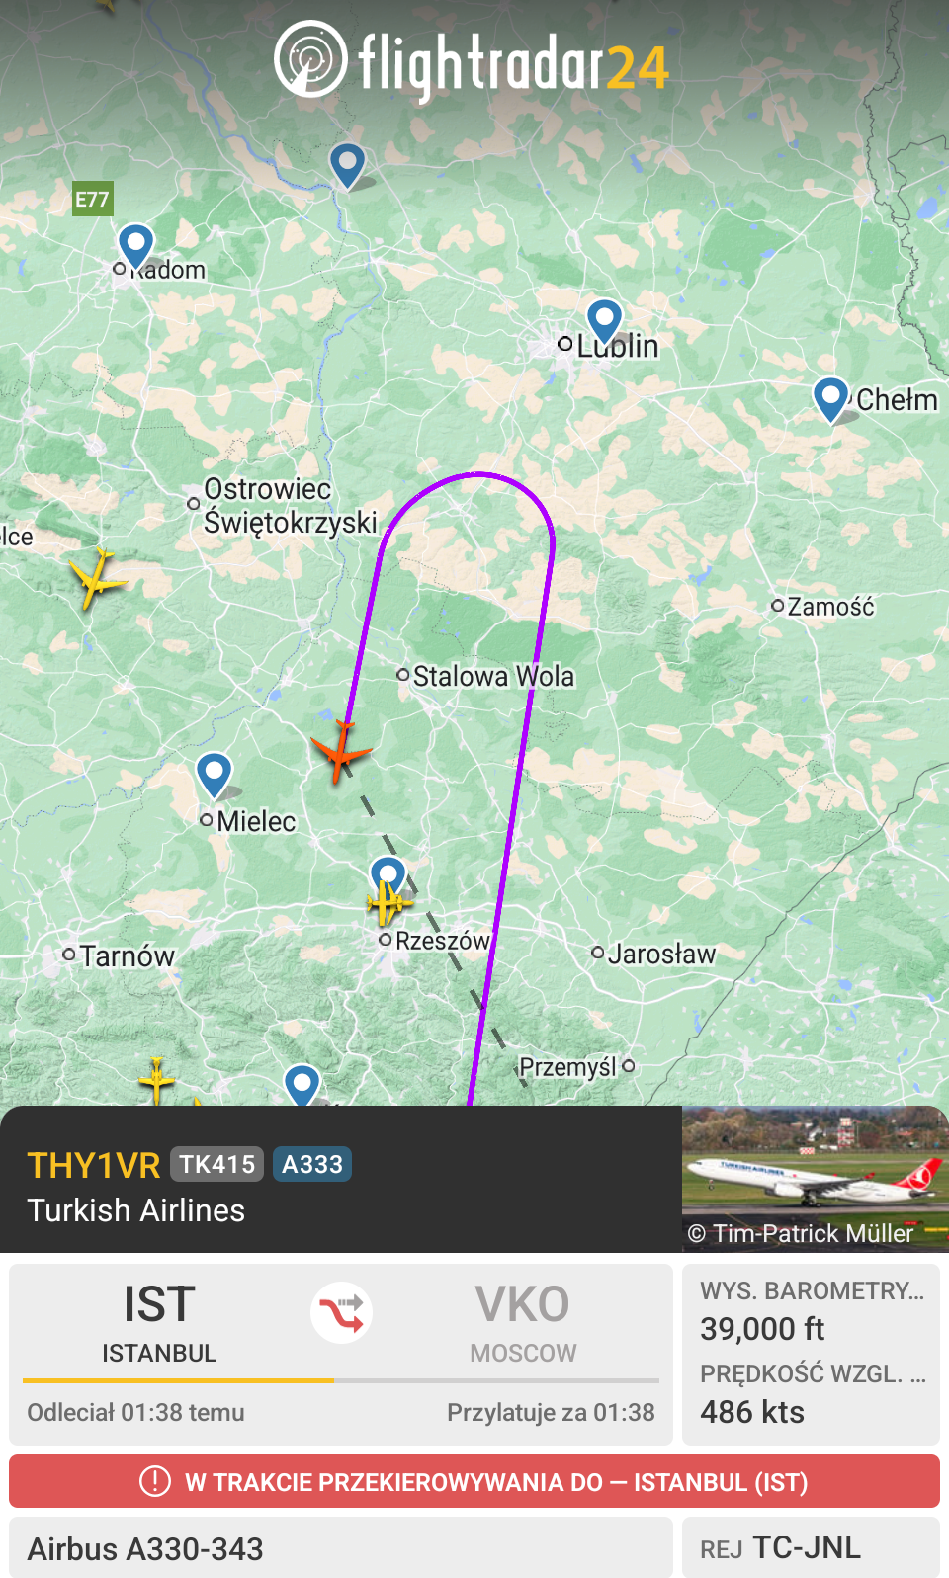Screen dimensions: 949x1578
Task: Select the yellow aircraft west of Ostrowiec
Action: 95,579
